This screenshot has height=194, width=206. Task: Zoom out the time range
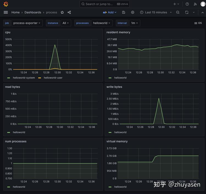pyautogui.click(x=178, y=12)
